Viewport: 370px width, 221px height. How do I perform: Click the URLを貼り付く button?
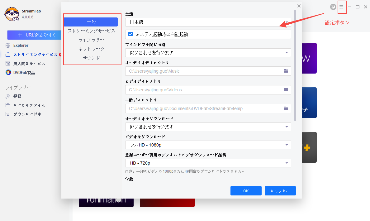[x=35, y=35]
